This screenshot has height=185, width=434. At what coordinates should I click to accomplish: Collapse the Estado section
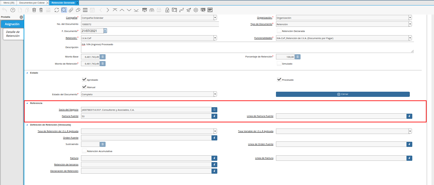(x=27, y=73)
